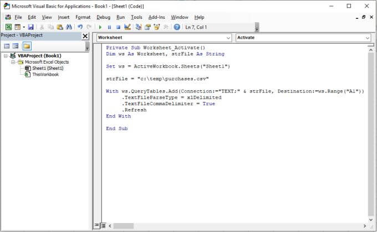Click the Undo arrow icon
Image resolution: width=377 pixels, height=232 pixels.
tap(80, 27)
